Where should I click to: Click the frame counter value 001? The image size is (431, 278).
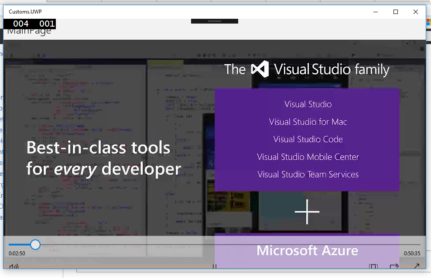click(47, 24)
